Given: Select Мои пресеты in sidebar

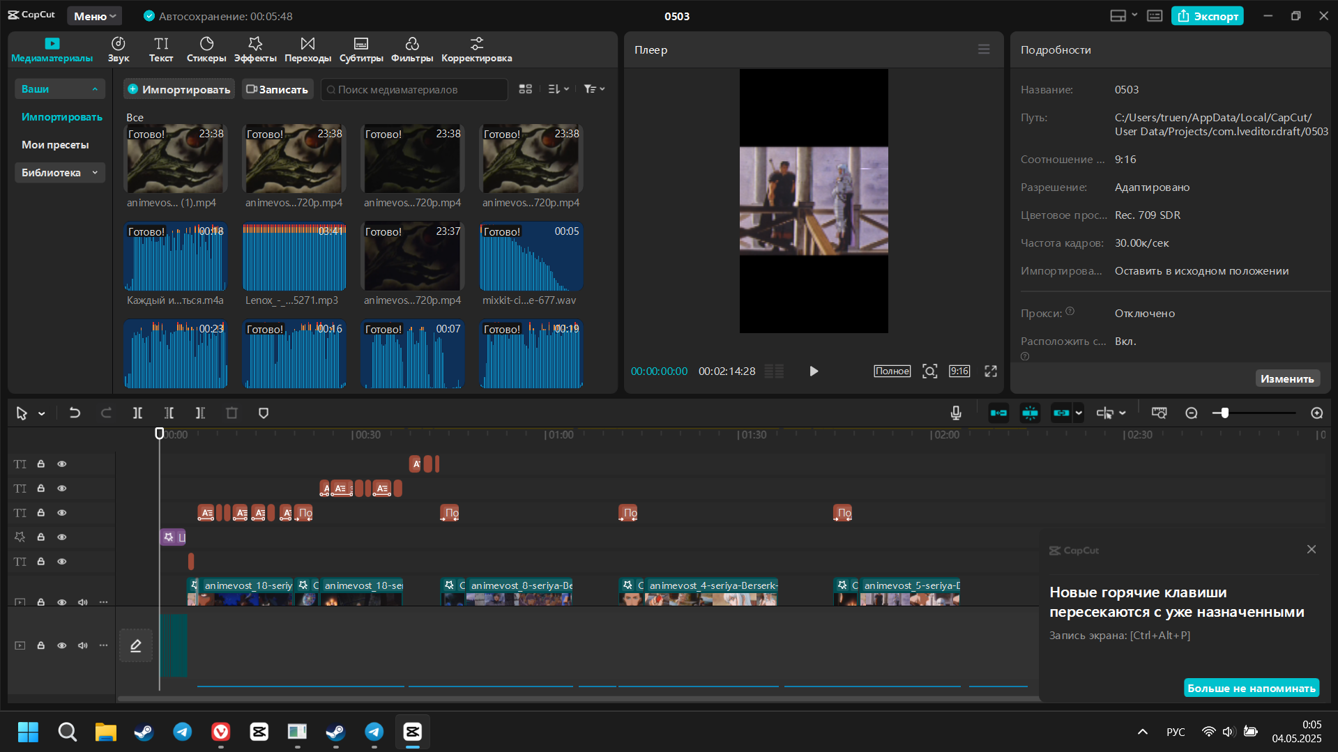Looking at the screenshot, I should pos(55,145).
